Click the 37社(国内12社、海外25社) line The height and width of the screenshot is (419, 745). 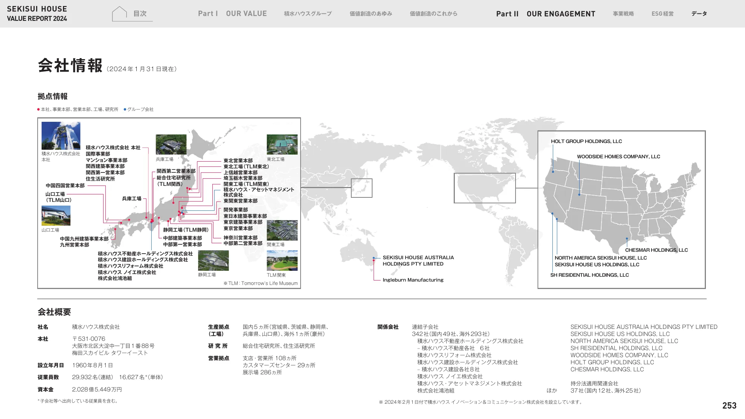pos(606,391)
